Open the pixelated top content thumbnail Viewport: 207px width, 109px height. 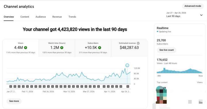pos(161,95)
